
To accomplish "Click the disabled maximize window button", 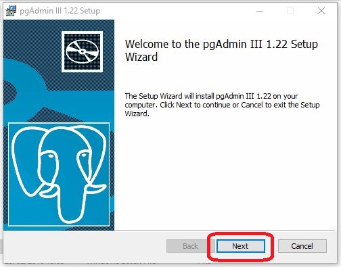I will tap(290, 11).
